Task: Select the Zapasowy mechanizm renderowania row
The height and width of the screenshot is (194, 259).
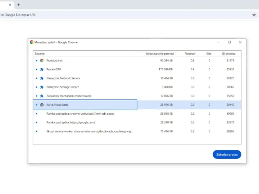Action: [x=137, y=96]
